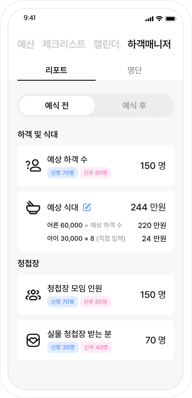Go to the 캘린더 section
This screenshot has height=398, width=192.
click(x=106, y=44)
